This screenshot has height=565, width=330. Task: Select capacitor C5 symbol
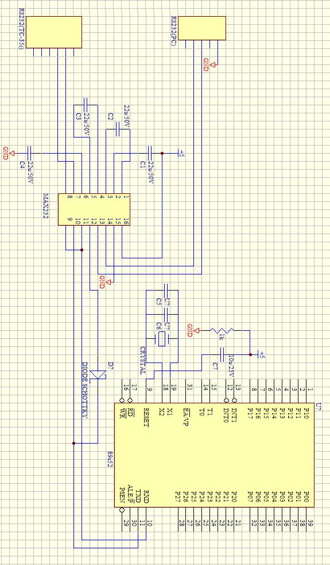click(166, 290)
